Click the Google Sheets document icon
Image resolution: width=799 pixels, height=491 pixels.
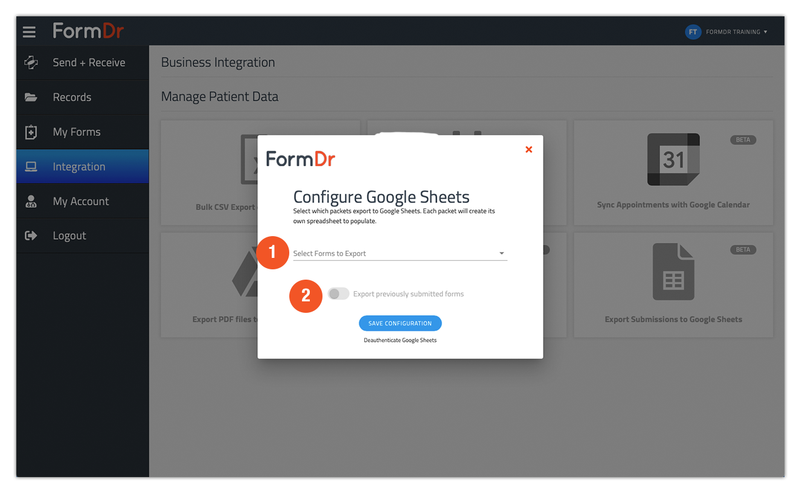click(673, 272)
